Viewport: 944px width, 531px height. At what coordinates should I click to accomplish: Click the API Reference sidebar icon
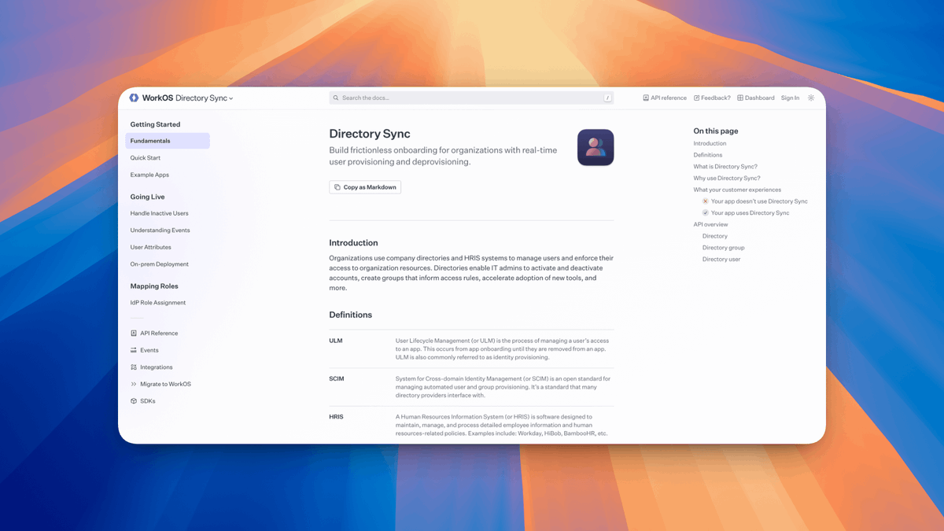134,334
